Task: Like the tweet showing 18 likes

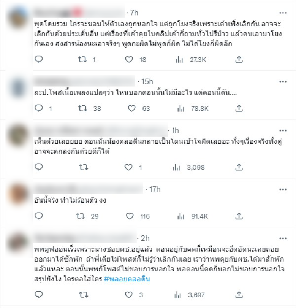Action: click(x=129, y=59)
